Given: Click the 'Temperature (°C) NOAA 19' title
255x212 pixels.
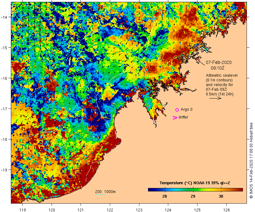Looking at the screenshot, I should (x=184, y=183).
